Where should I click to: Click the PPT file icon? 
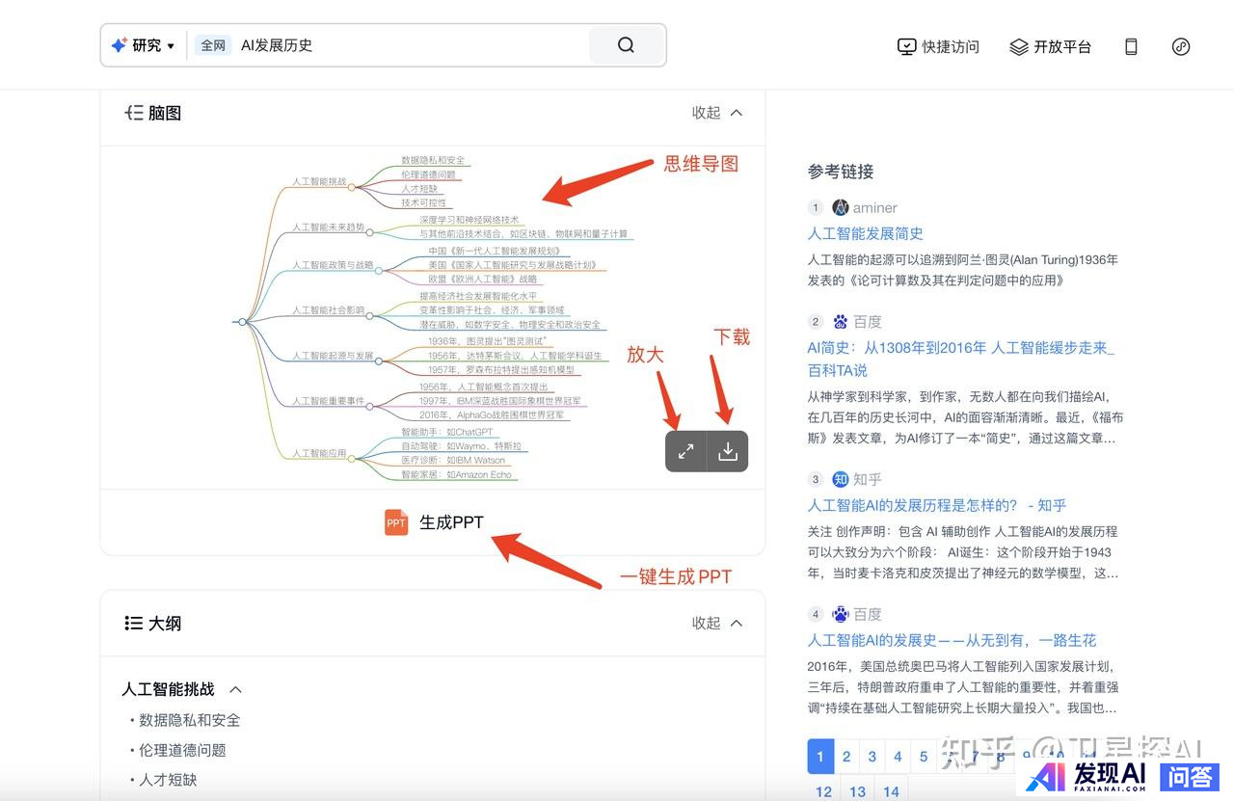tap(396, 522)
